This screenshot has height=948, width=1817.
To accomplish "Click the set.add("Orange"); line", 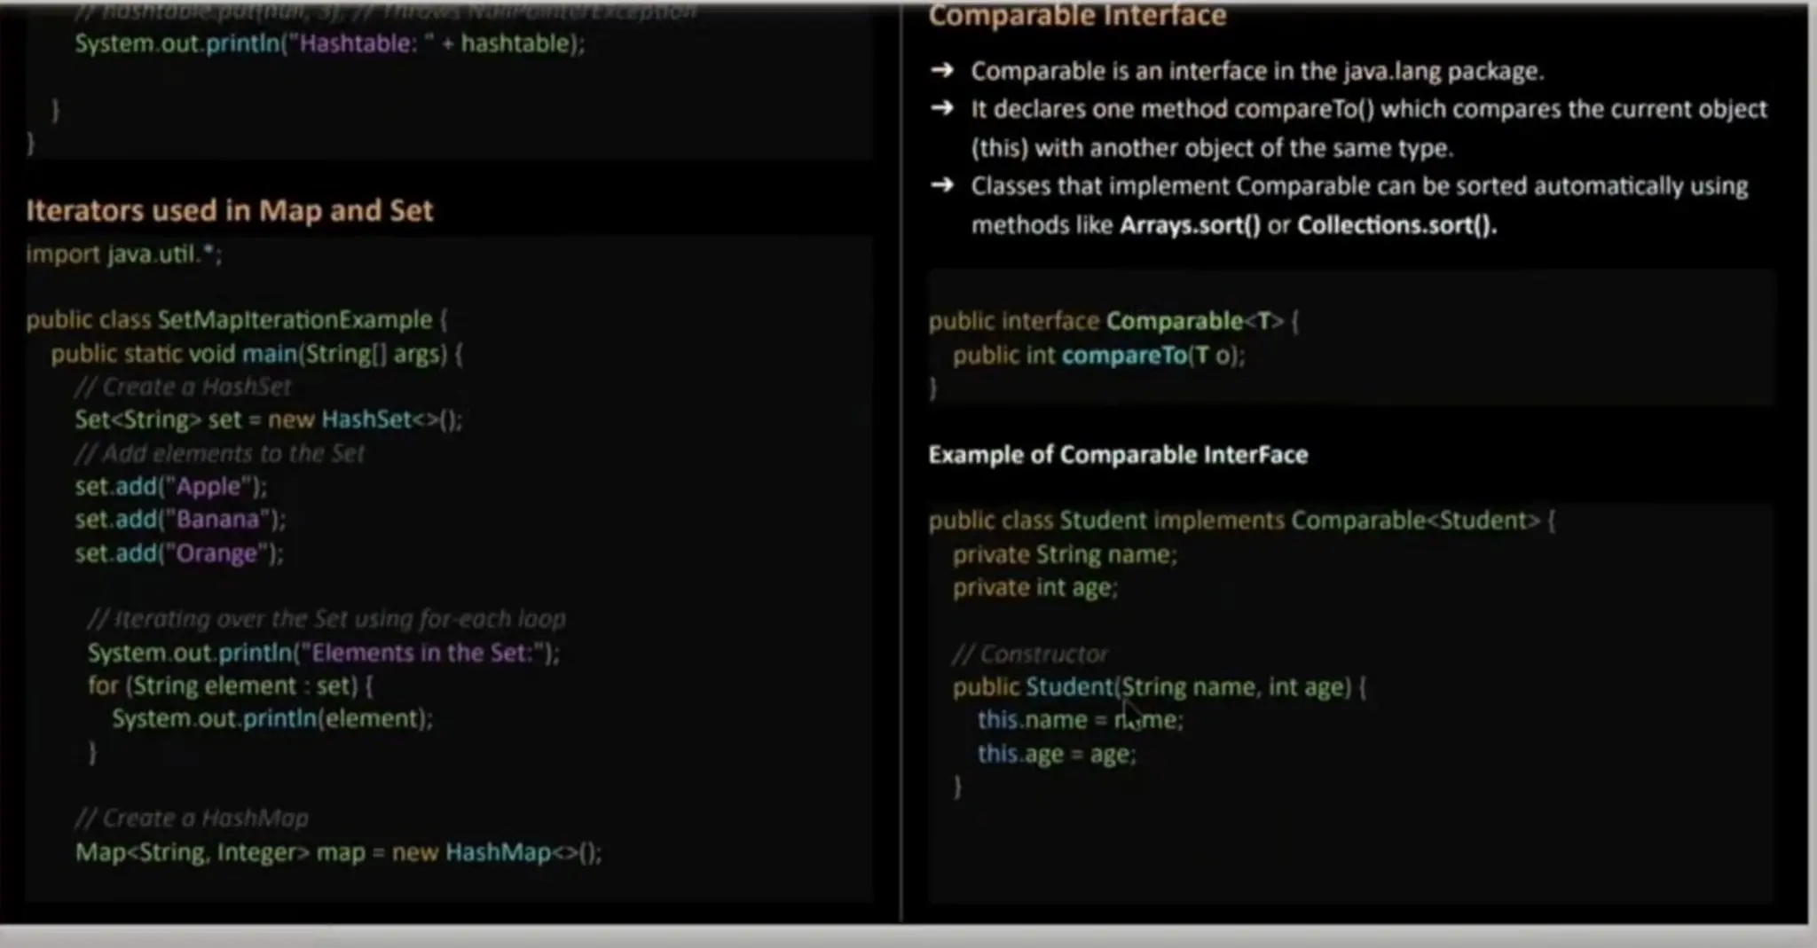I will [x=179, y=553].
